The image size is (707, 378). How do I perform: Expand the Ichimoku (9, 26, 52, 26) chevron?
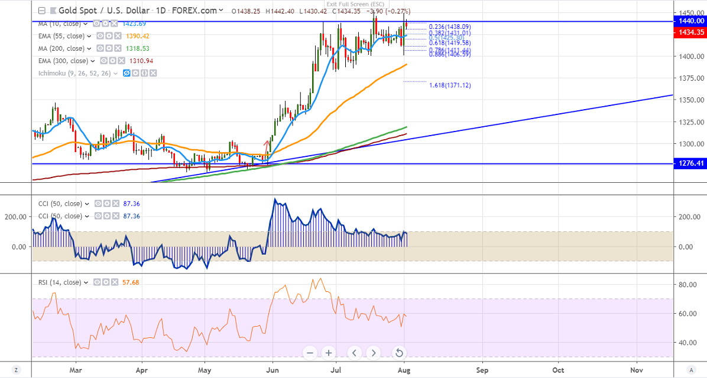pos(116,73)
